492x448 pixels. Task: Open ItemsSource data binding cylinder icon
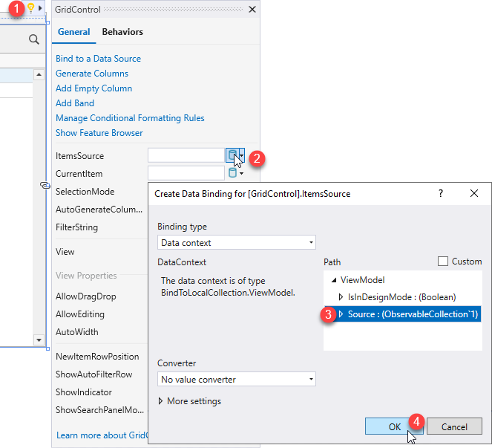point(232,155)
